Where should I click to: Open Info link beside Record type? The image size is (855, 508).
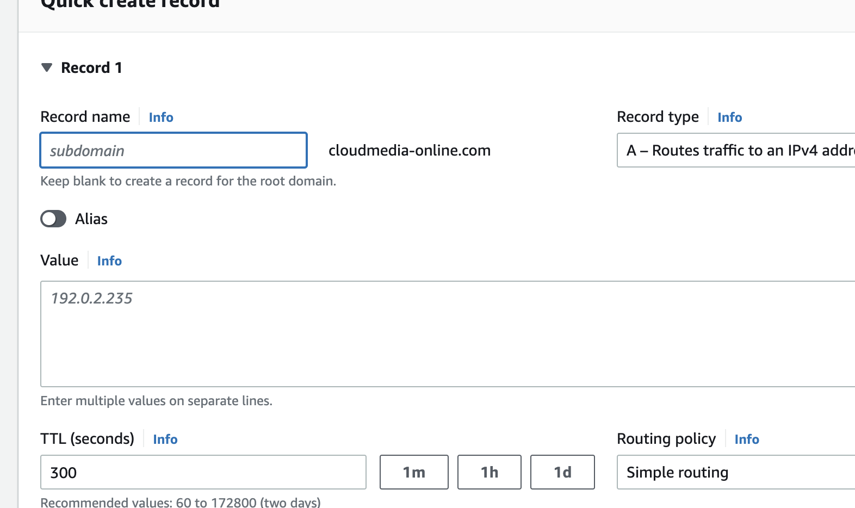(729, 117)
